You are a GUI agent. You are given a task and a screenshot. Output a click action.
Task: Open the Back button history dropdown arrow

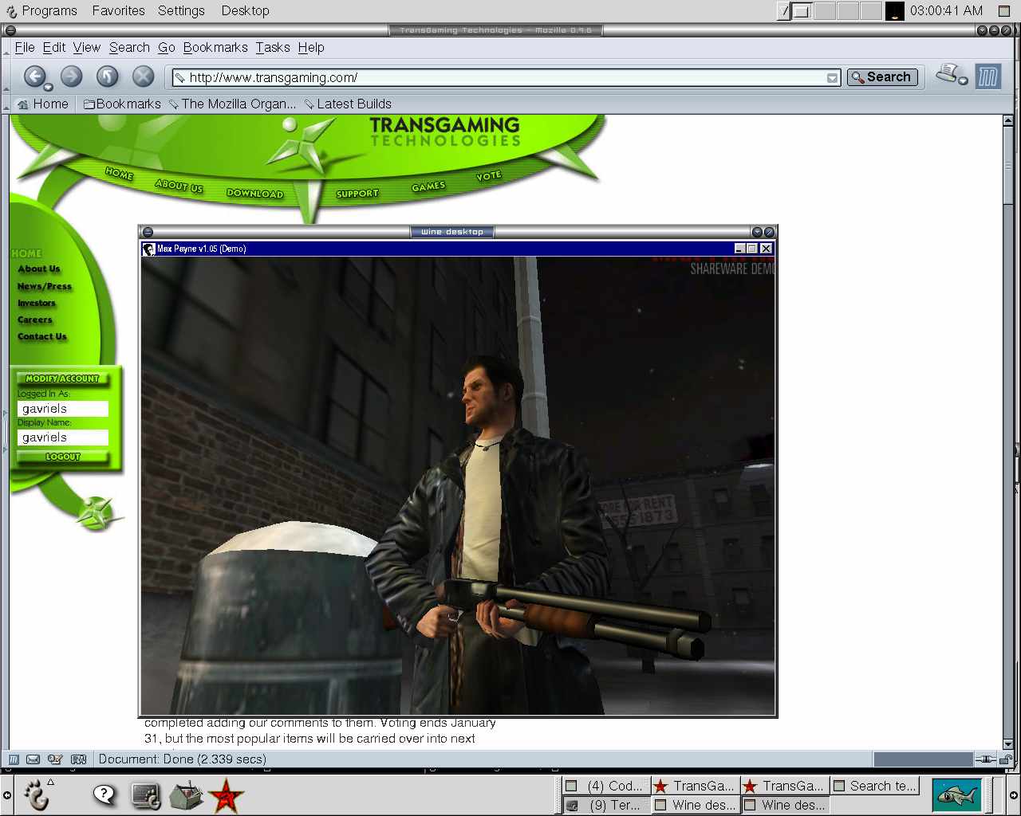point(49,87)
